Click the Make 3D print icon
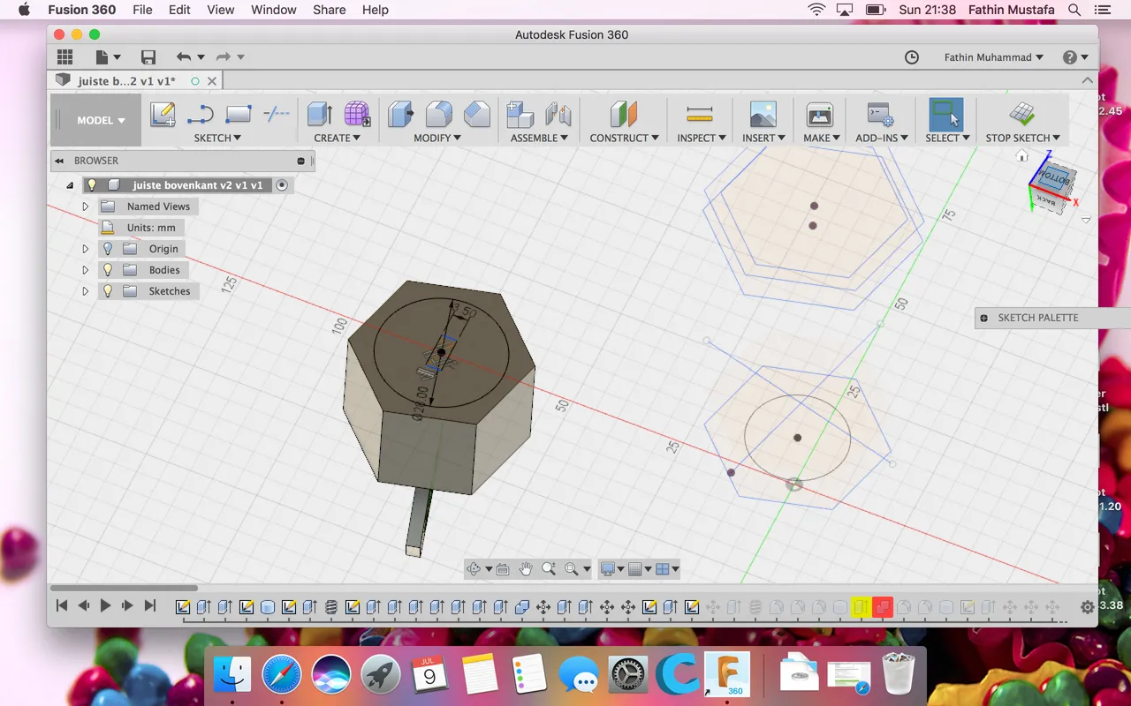 pyautogui.click(x=820, y=115)
